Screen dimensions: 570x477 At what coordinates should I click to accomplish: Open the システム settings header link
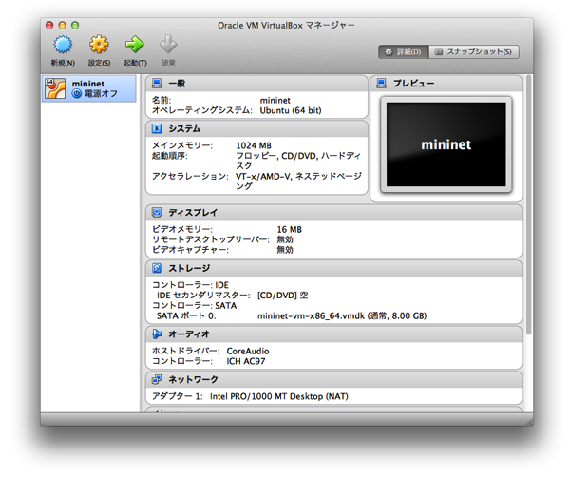[x=184, y=128]
